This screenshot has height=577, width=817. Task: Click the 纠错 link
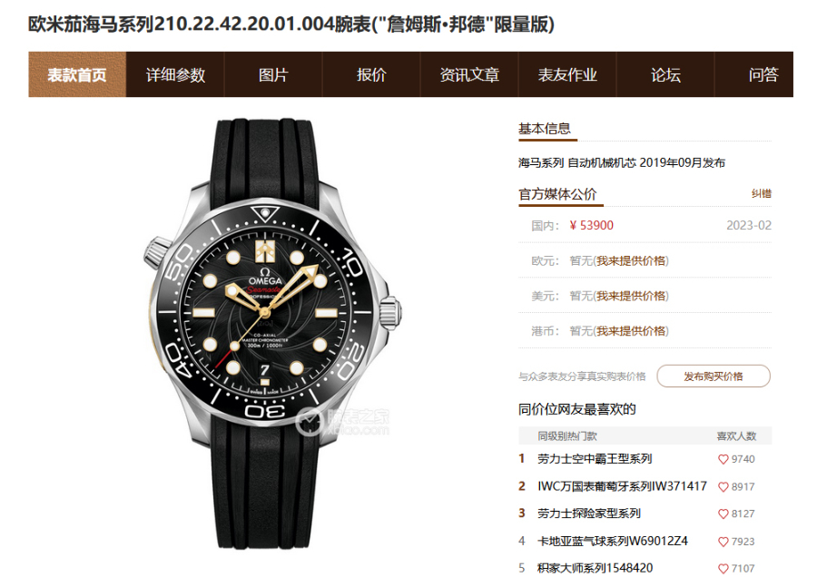click(x=762, y=194)
